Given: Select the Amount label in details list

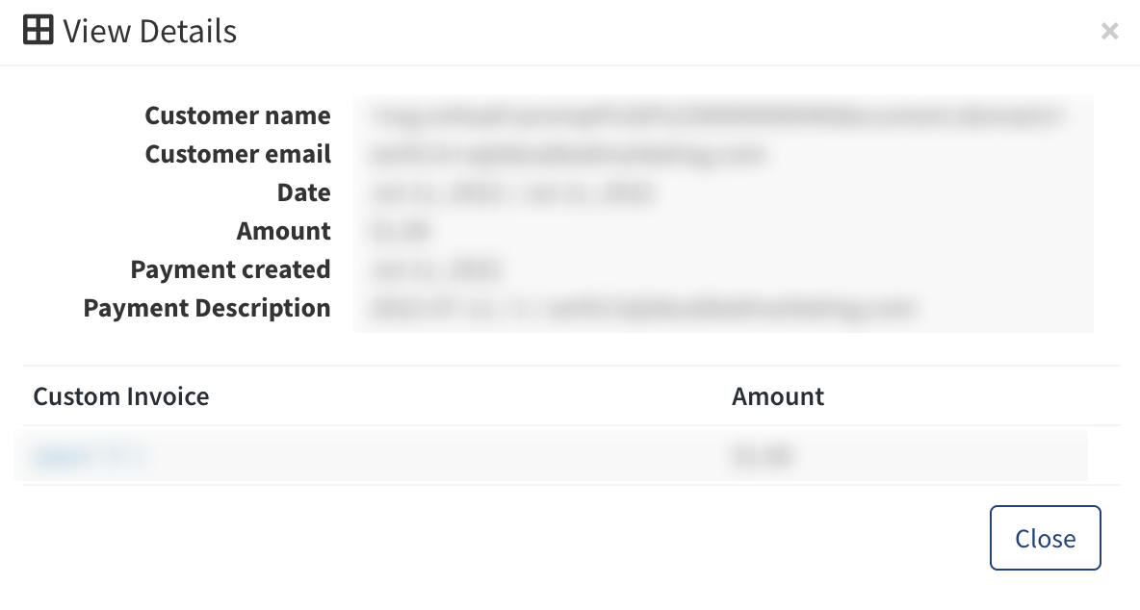Looking at the screenshot, I should pyautogui.click(x=283, y=231).
